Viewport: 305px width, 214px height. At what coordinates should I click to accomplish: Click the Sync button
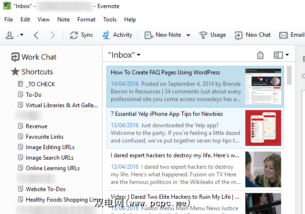point(82,35)
